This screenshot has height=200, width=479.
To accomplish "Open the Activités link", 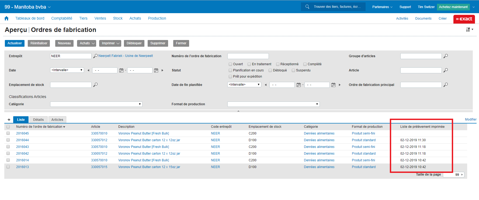I will tap(402, 19).
